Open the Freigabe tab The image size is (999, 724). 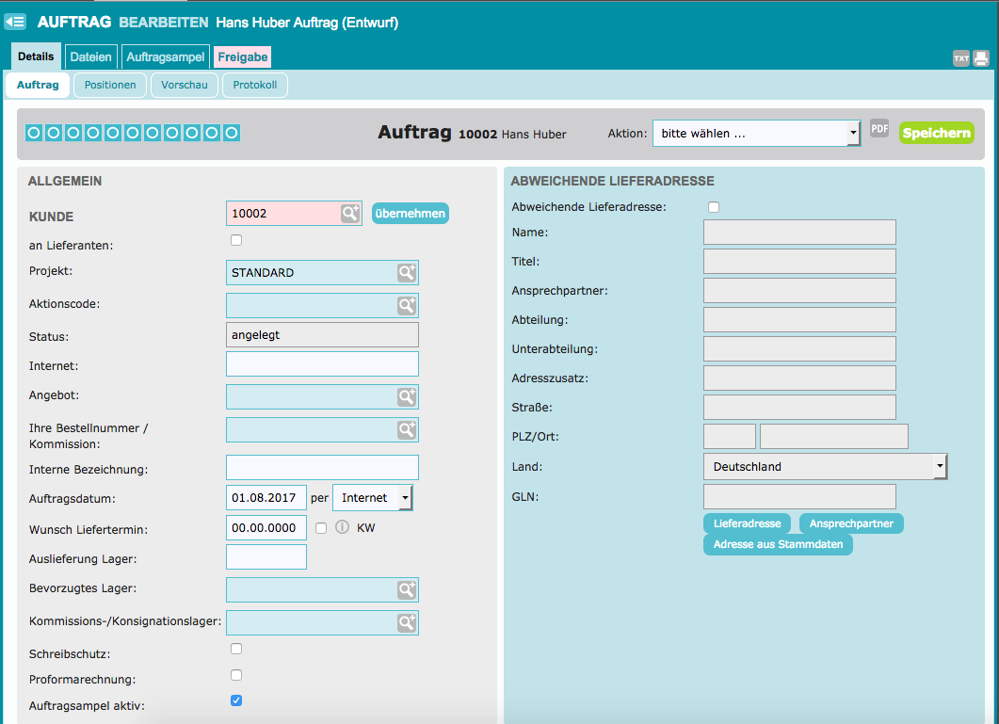pyautogui.click(x=243, y=57)
